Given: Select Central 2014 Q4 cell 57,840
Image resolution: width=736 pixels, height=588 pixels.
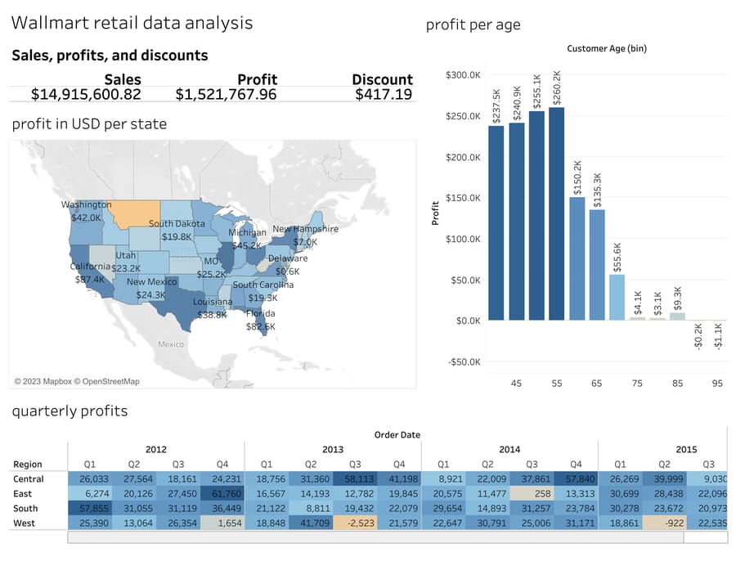Looking at the screenshot, I should point(576,478).
